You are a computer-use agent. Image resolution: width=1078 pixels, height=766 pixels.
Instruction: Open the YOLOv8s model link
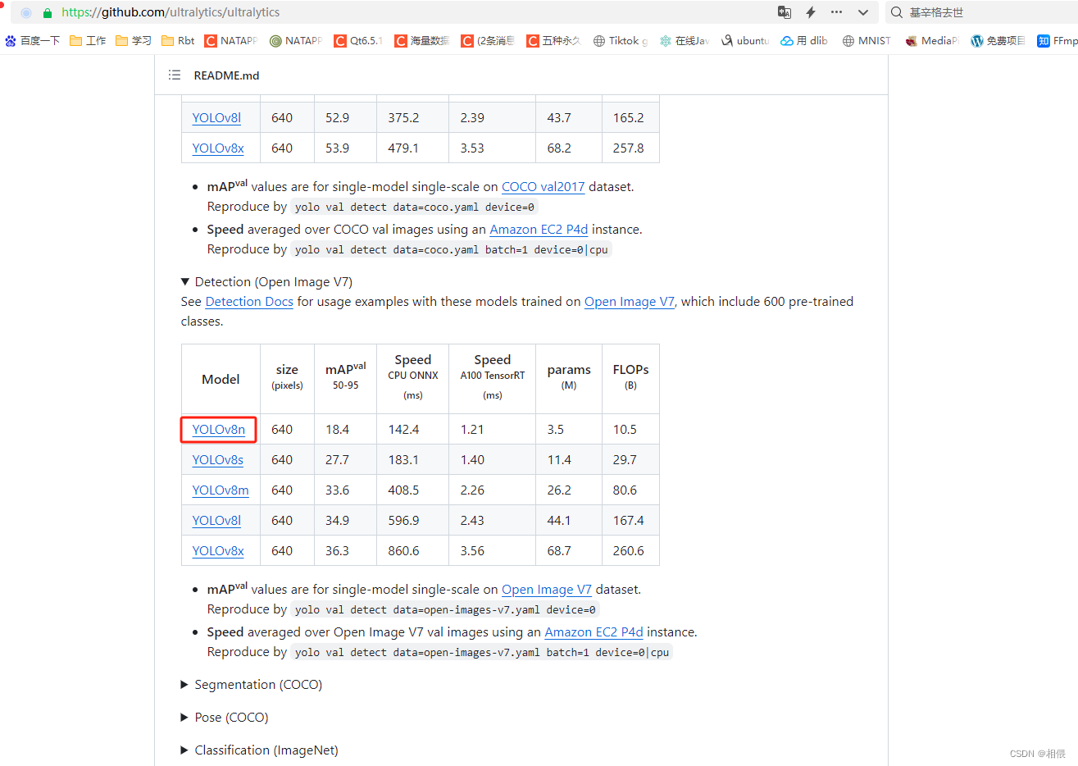coord(217,459)
